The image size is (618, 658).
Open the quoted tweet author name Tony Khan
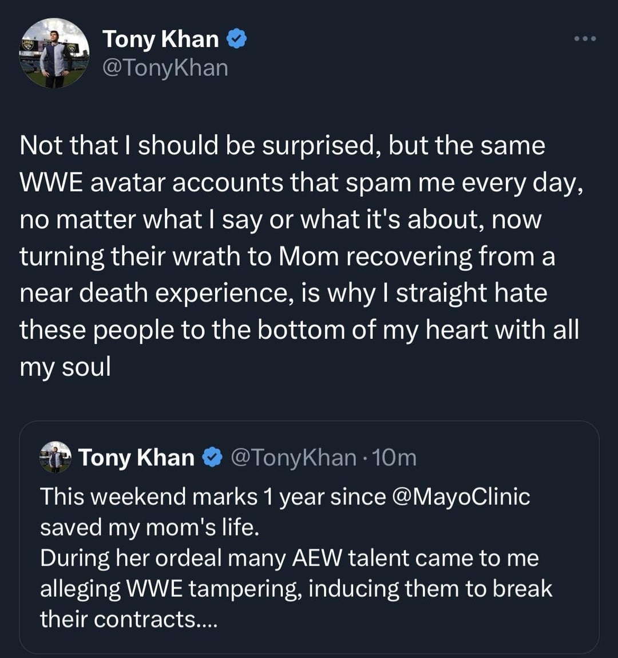[x=136, y=457]
